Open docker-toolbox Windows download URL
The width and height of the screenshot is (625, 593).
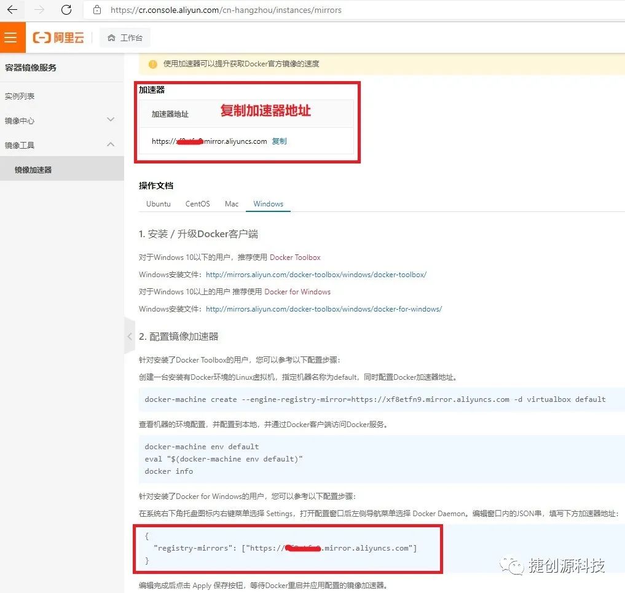[316, 275]
